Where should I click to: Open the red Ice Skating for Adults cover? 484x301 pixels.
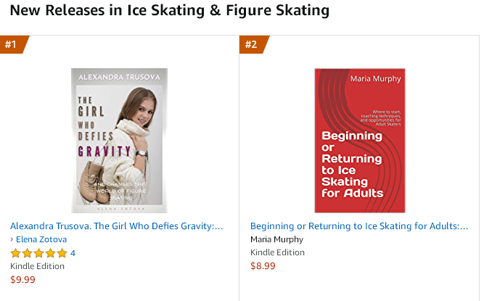pyautogui.click(x=359, y=140)
